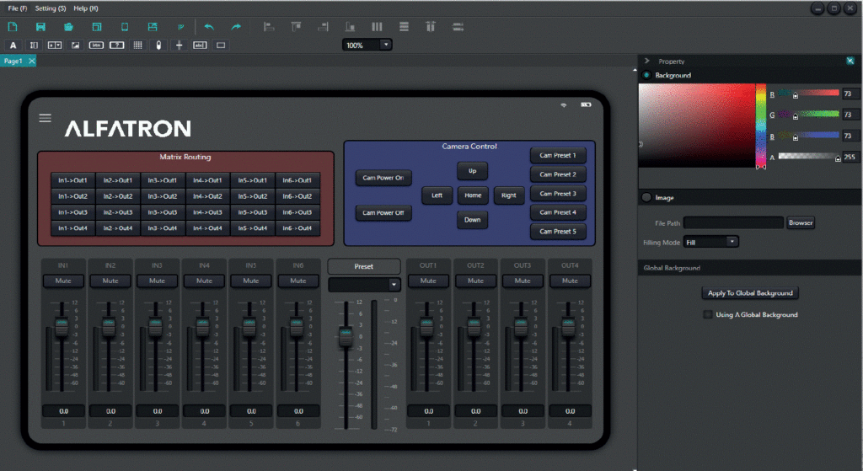The image size is (863, 471).
Task: Undo the last action
Action: [x=209, y=26]
